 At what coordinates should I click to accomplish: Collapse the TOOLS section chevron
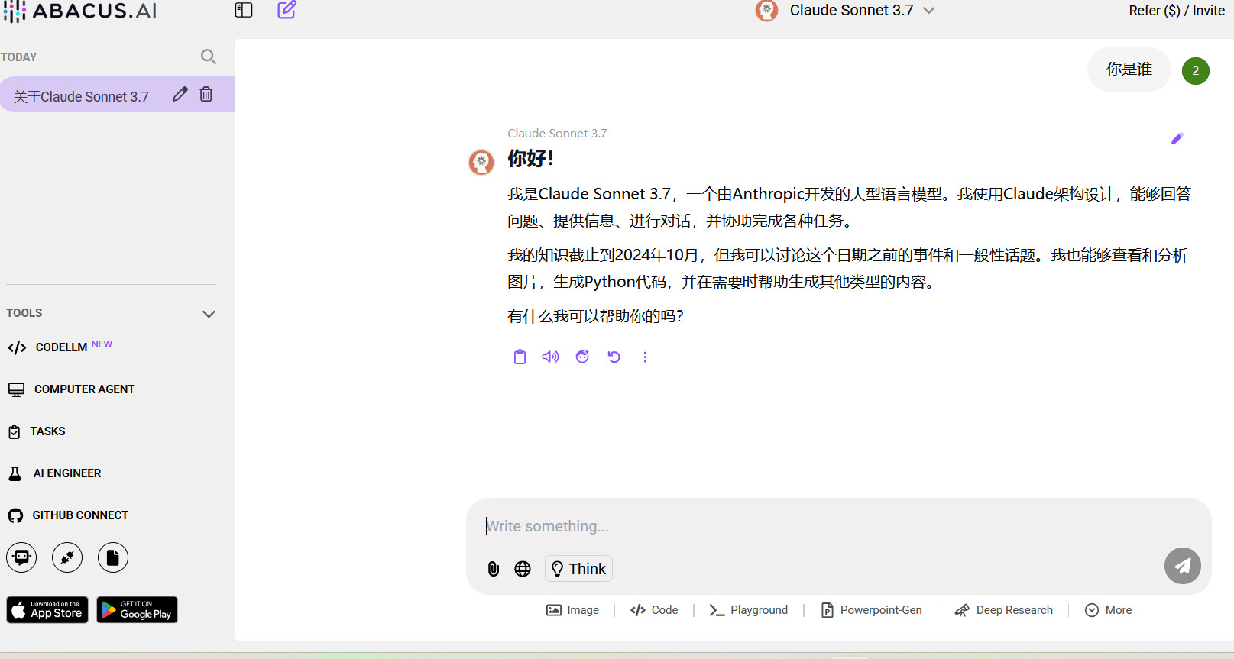(x=209, y=314)
